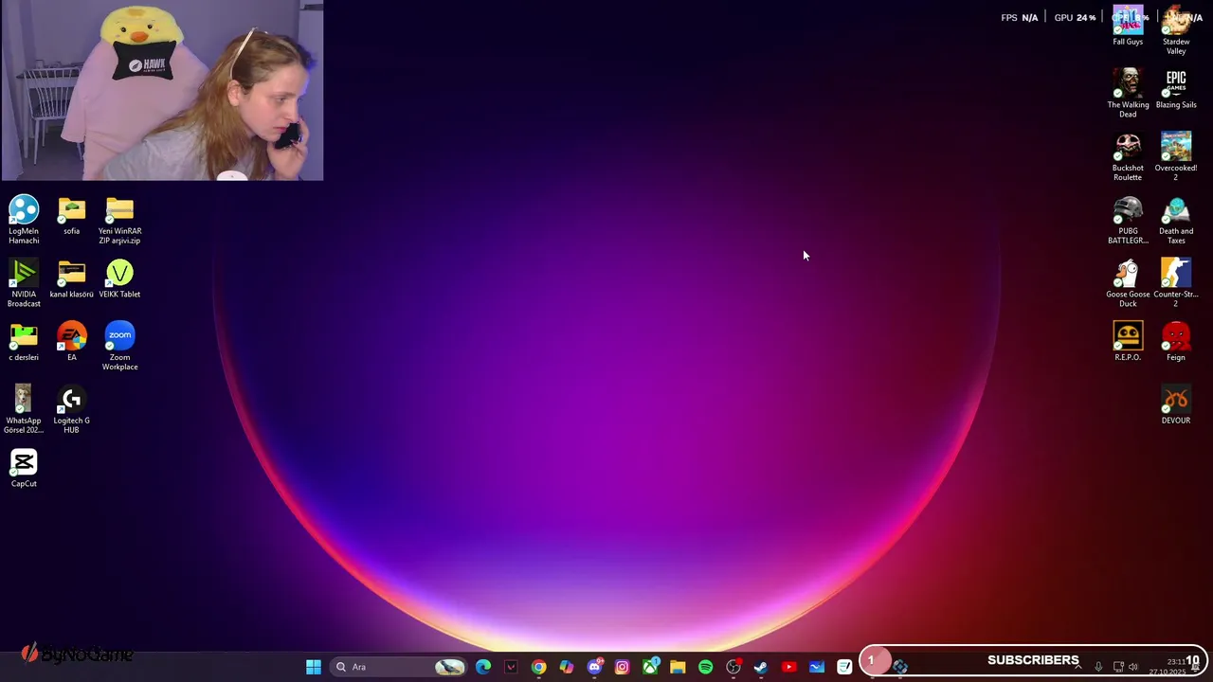Switch to OBS Studio on the taskbar

point(733,667)
